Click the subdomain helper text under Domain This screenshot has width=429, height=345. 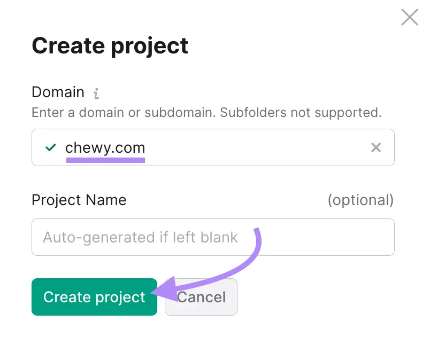(x=206, y=113)
